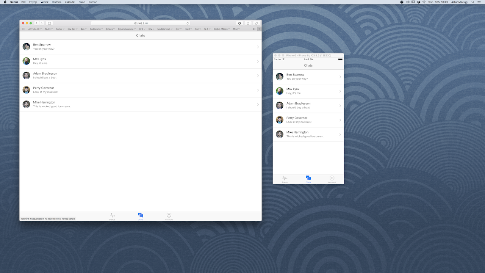Show Safari downloads
The image size is (485, 273).
click(239, 23)
